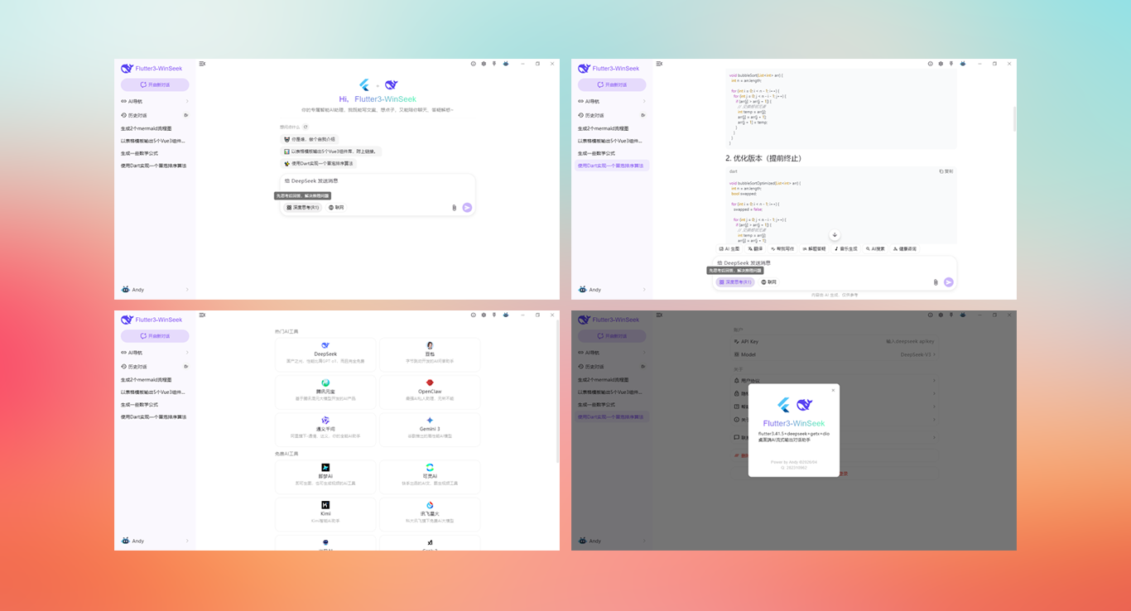Select the 翻译 chip in the bubble-sort chat window
The image size is (1131, 611).
click(756, 248)
